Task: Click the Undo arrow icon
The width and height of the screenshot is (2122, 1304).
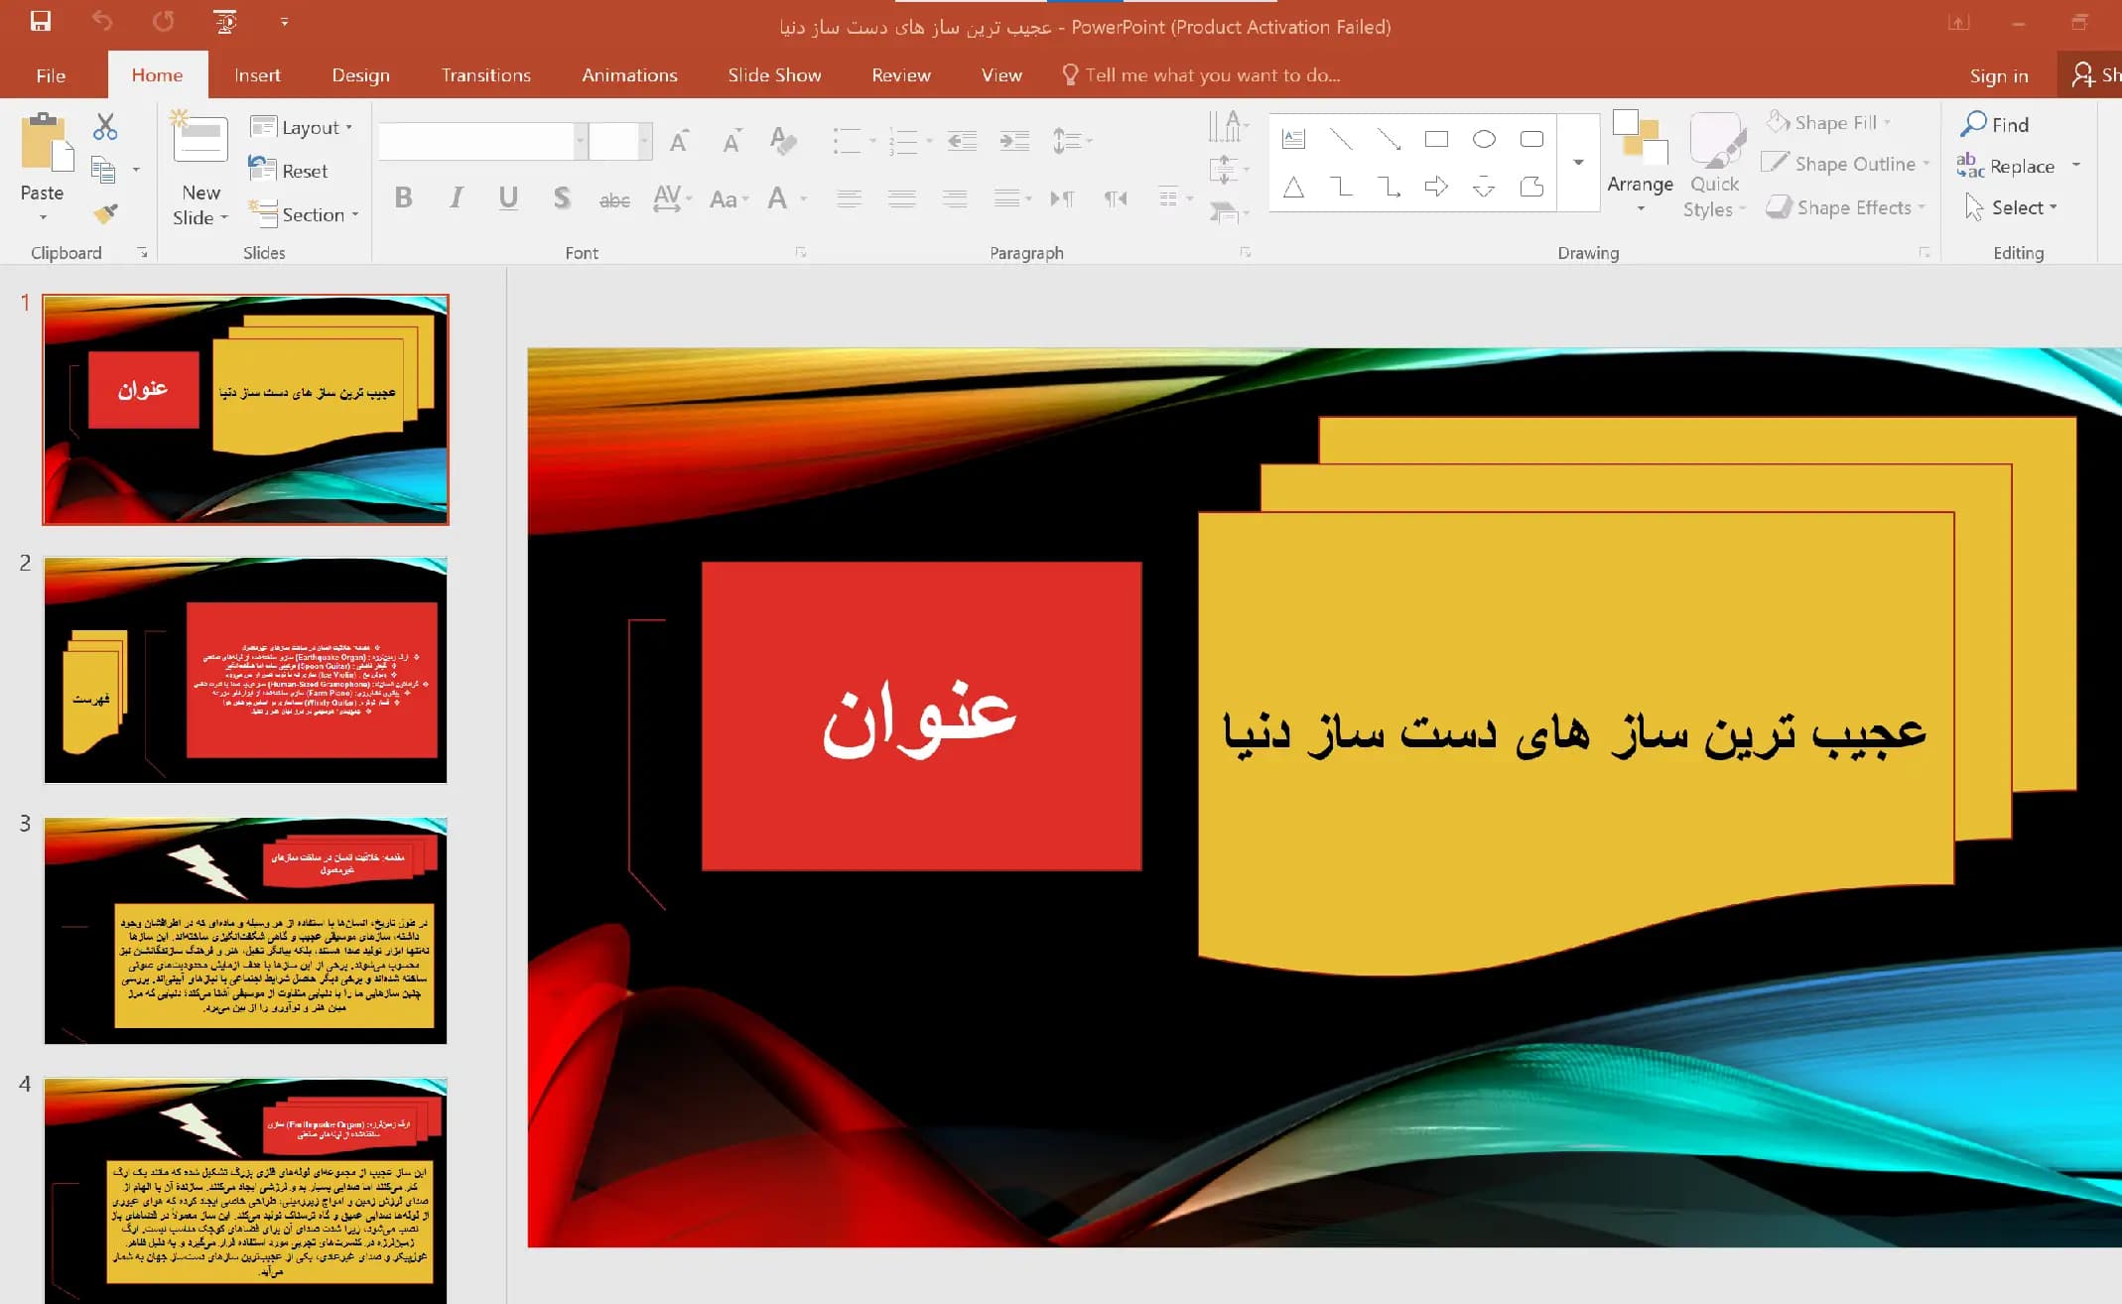Action: (x=101, y=21)
